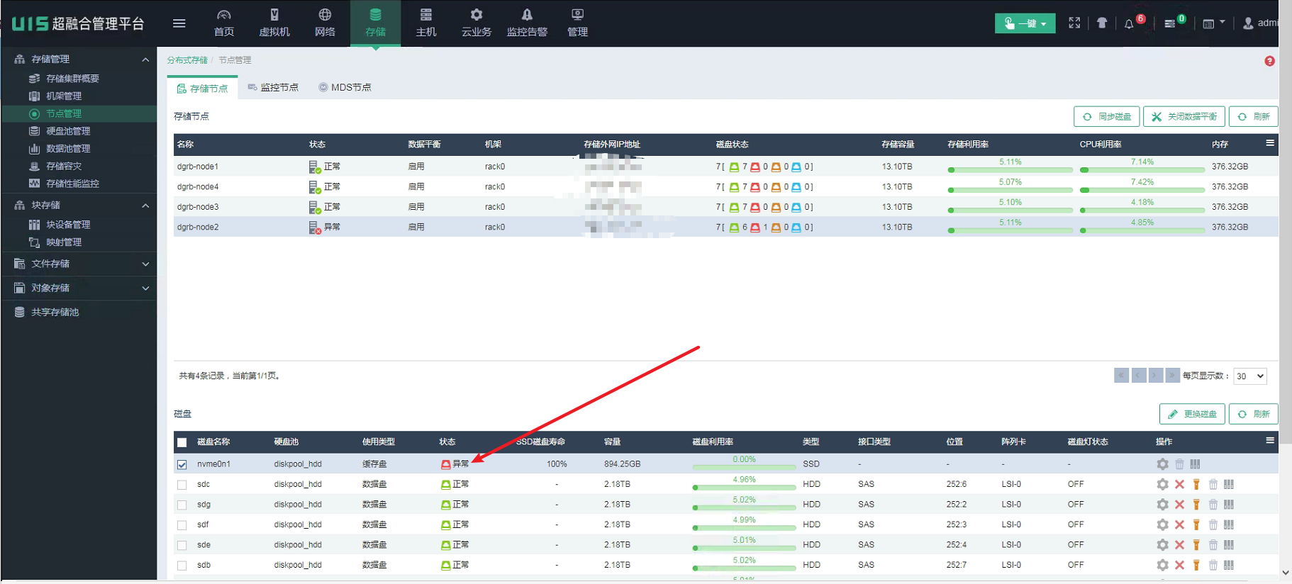Switch to the 监控节点 tab
Screen dimensions: 1292x584
[273, 87]
